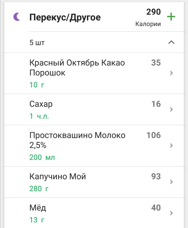Tap the 13 г honey portion
The height and width of the screenshot is (228, 188).
point(37,220)
